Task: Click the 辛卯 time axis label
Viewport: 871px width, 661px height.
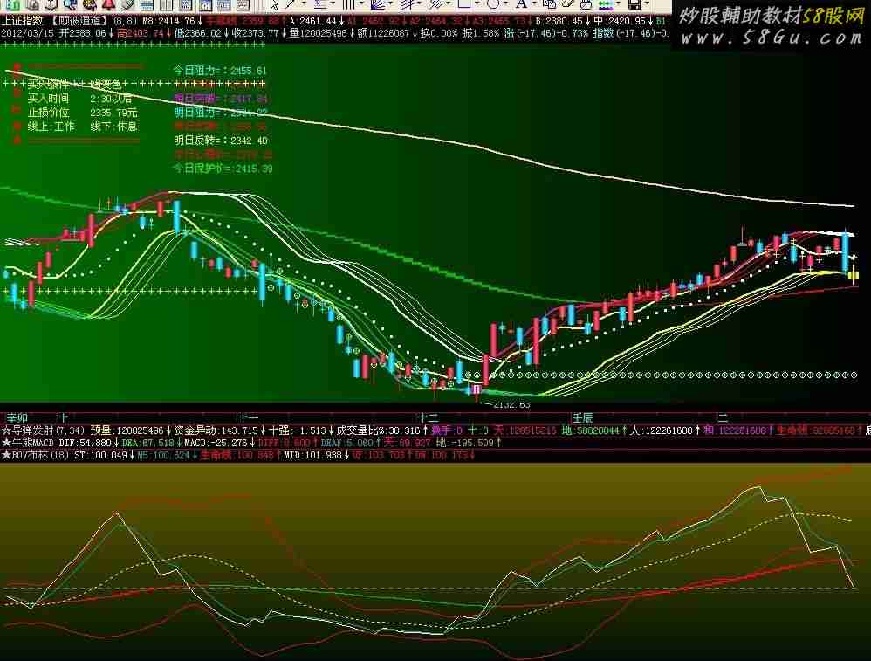Action: [16, 417]
